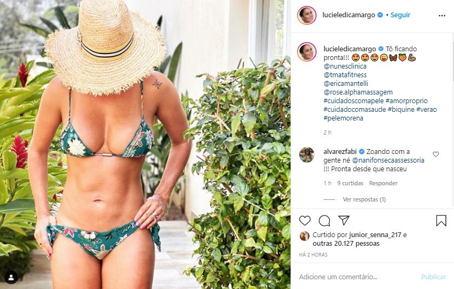Follow the account with Seguir
This screenshot has width=454, height=289.
[400, 15]
